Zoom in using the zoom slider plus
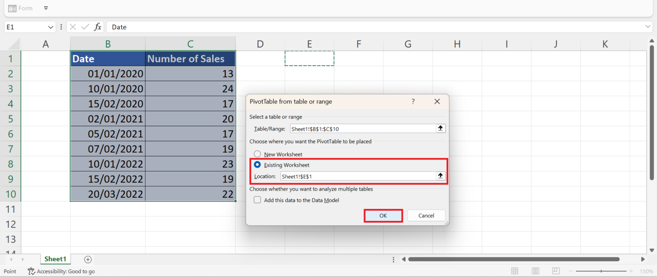The height and width of the screenshot is (277, 657). (630, 271)
